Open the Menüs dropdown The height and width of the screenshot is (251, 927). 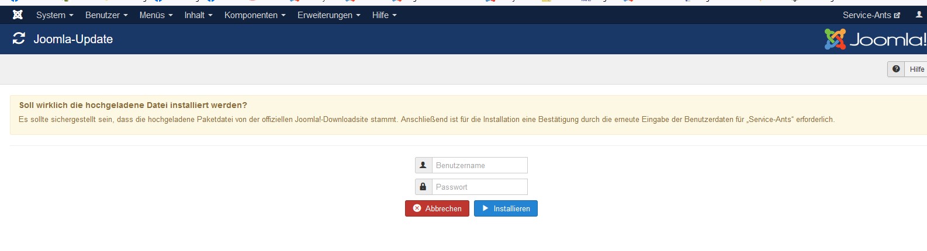(155, 15)
